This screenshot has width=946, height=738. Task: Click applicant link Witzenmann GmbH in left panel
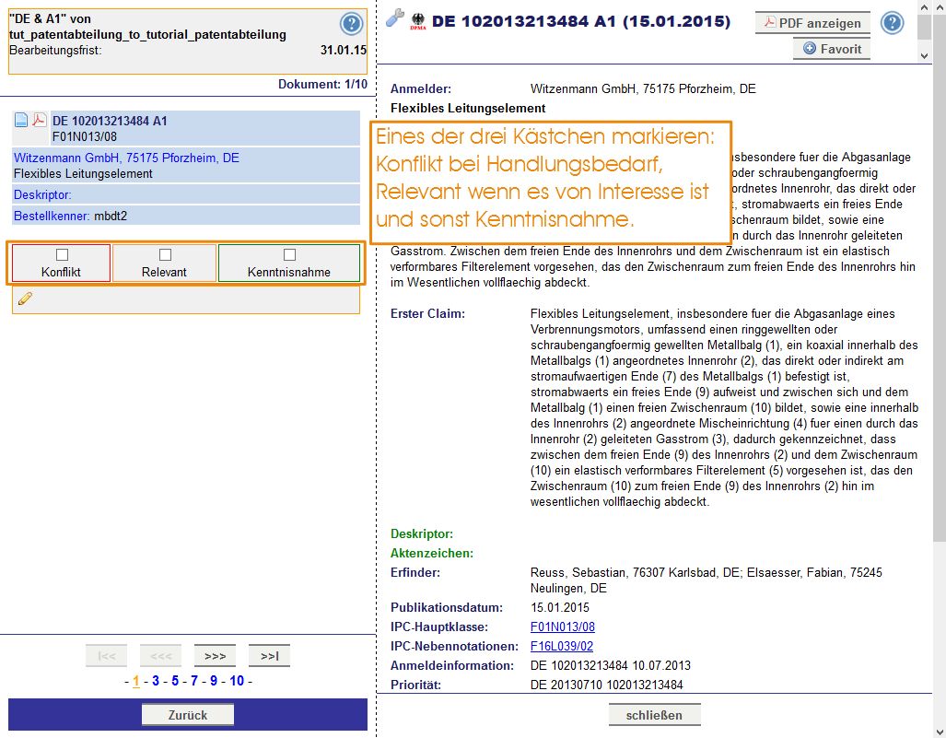point(126,158)
